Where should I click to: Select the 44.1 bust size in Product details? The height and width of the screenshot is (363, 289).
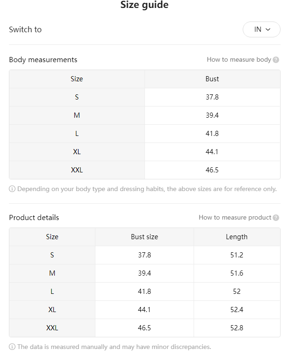(144, 310)
